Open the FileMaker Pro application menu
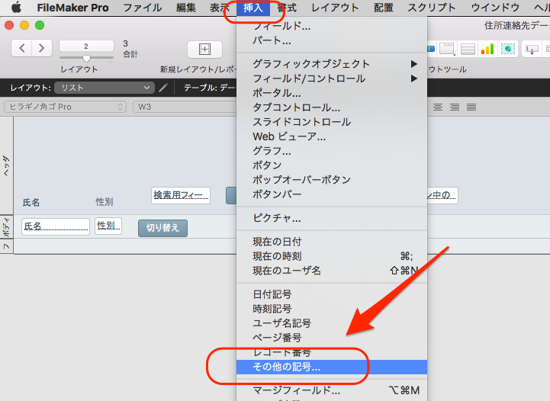550x401 pixels. pos(72,8)
